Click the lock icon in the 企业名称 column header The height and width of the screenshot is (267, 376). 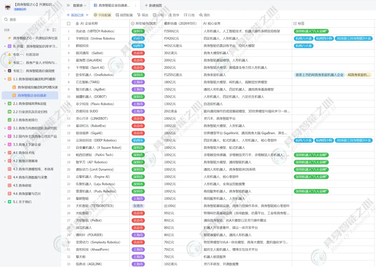point(77,23)
